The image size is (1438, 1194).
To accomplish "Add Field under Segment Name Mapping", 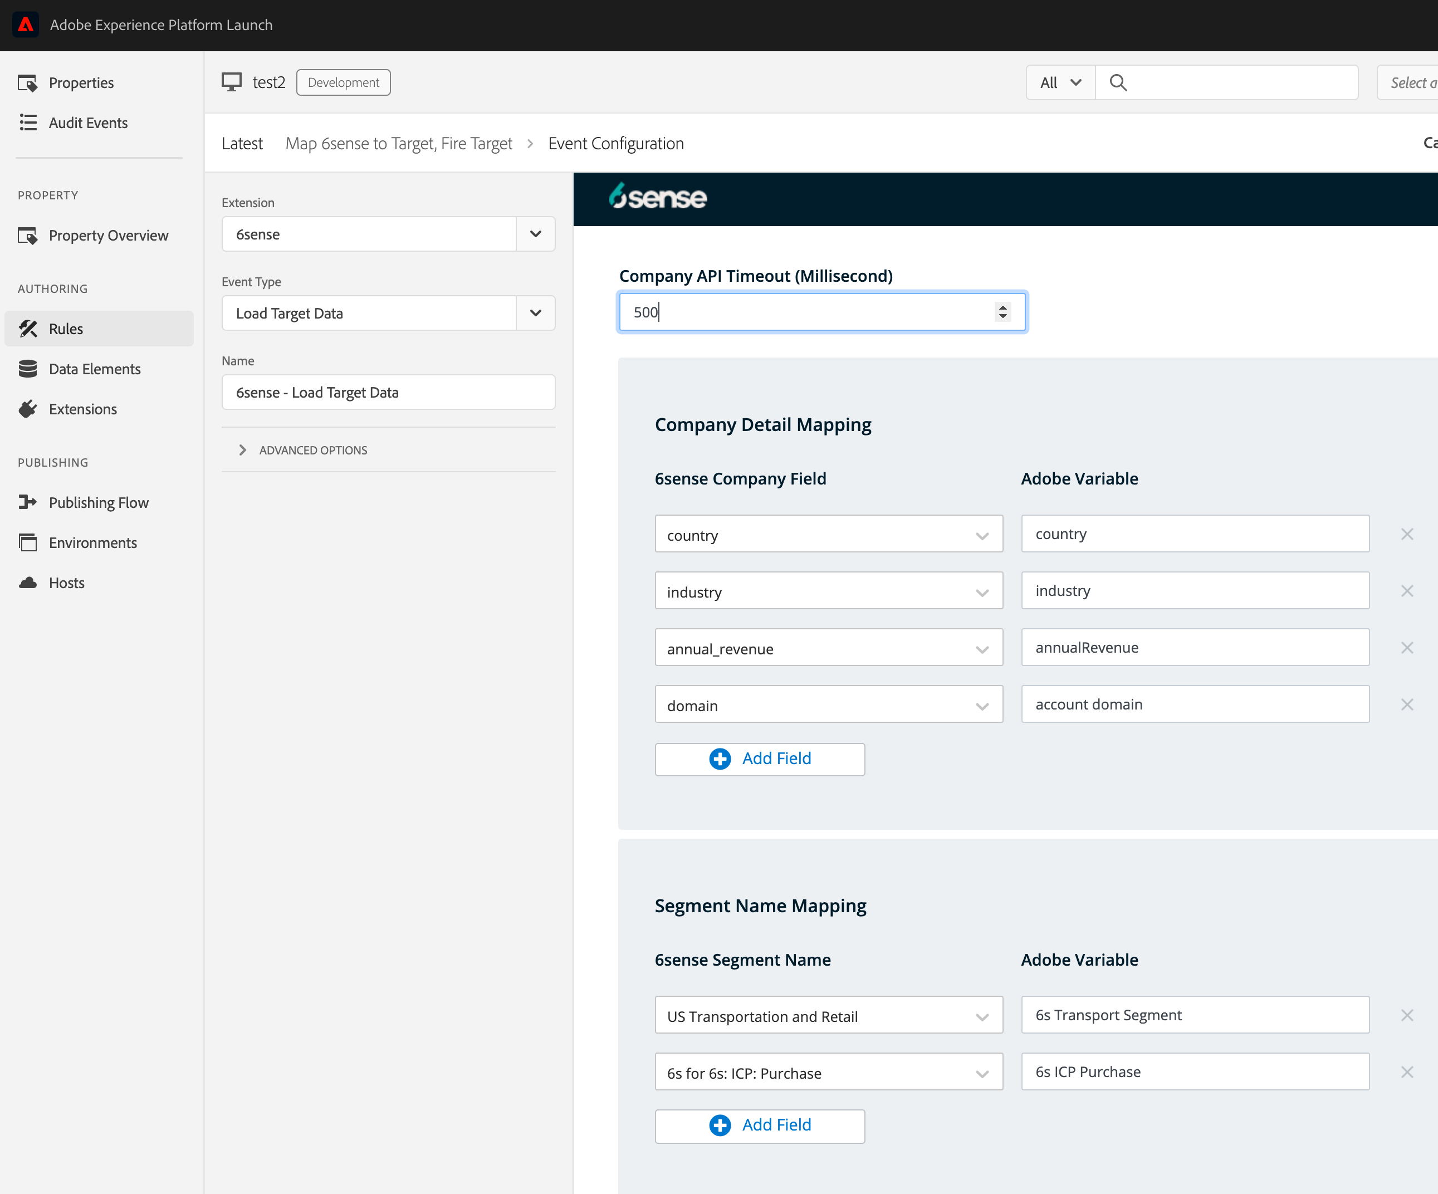I will 760,1126.
